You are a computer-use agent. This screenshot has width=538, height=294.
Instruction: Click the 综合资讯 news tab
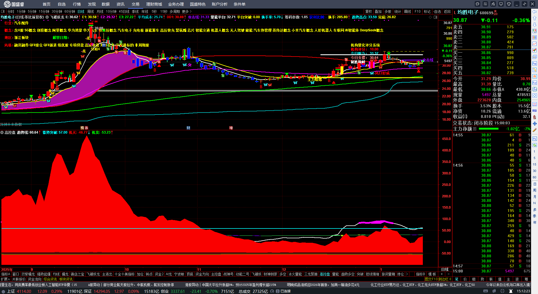(x=50, y=279)
